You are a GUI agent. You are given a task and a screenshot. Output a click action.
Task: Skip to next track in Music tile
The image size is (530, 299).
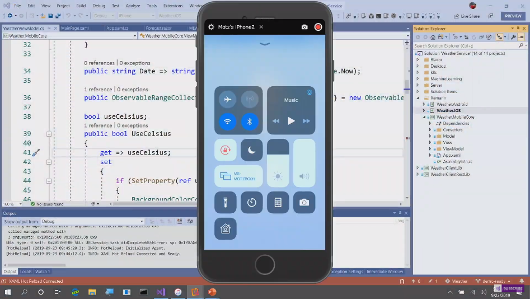[x=306, y=121]
